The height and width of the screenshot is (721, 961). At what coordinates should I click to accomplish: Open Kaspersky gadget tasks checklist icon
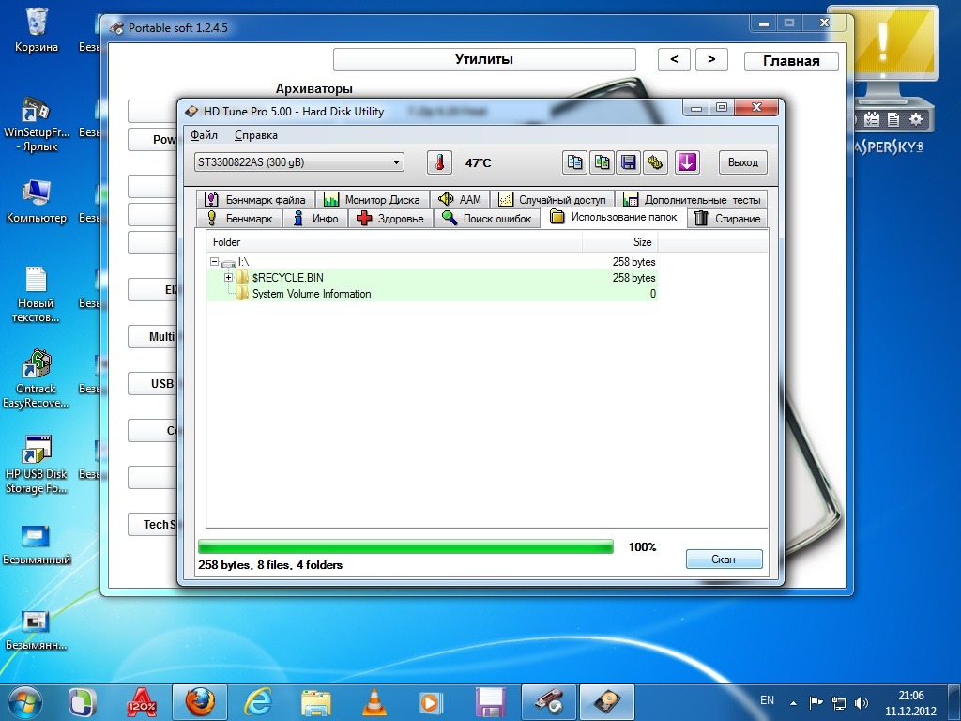(x=872, y=119)
